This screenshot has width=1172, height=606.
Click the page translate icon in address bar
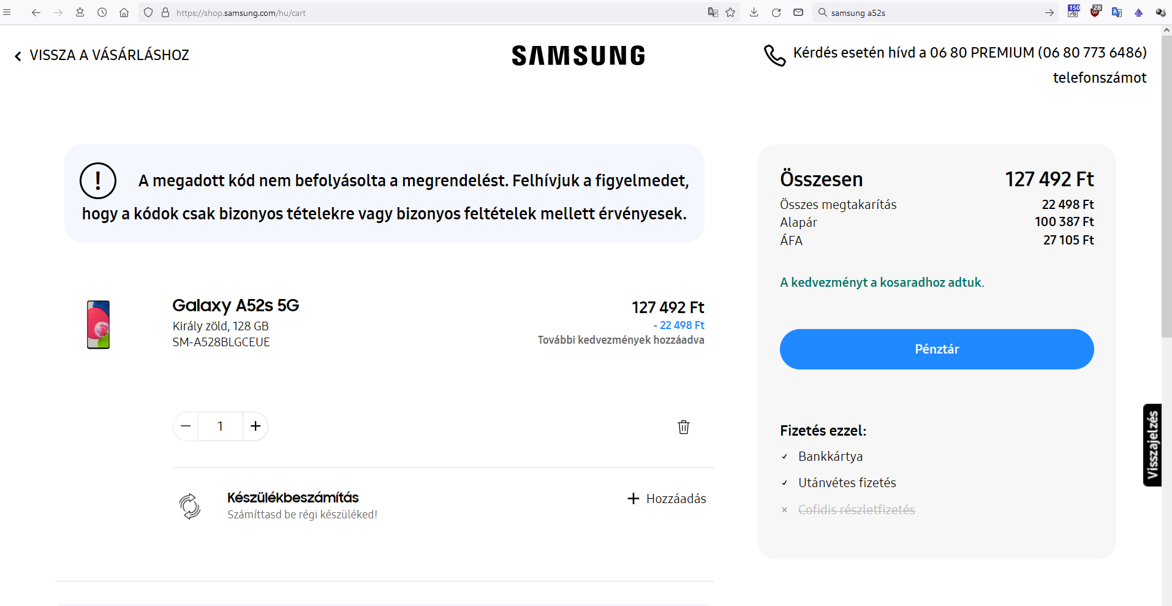coord(713,12)
